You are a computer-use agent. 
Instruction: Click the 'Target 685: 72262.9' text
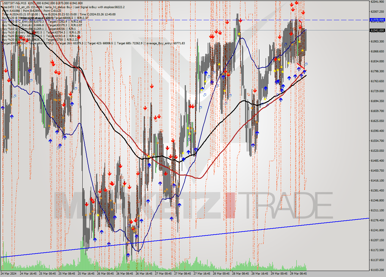point(130,43)
